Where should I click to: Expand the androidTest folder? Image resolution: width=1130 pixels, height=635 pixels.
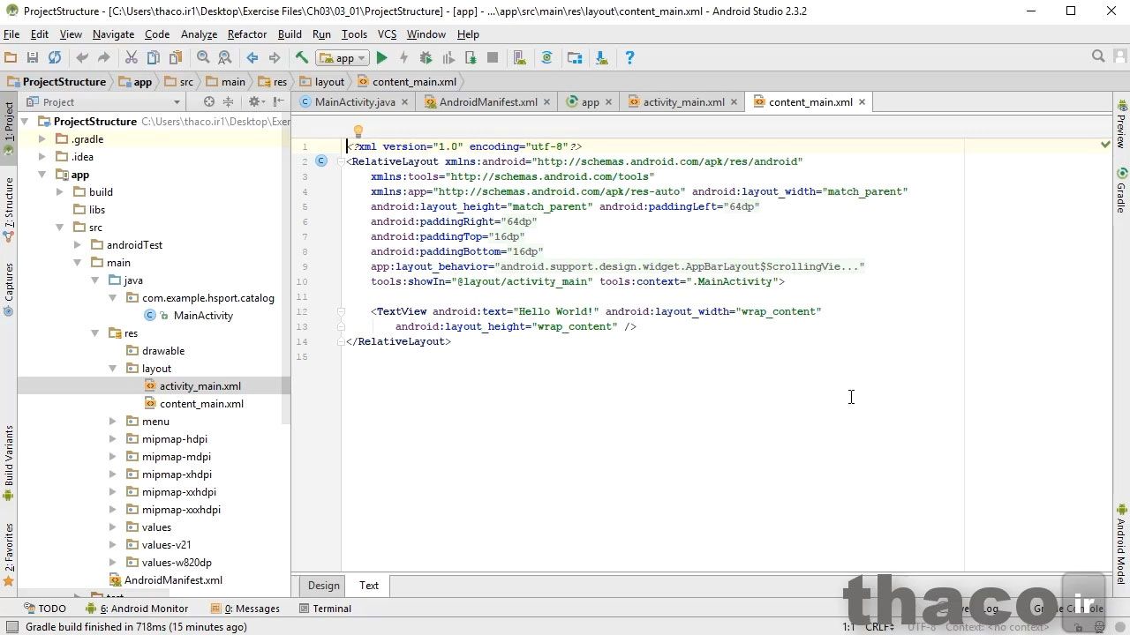click(x=77, y=245)
